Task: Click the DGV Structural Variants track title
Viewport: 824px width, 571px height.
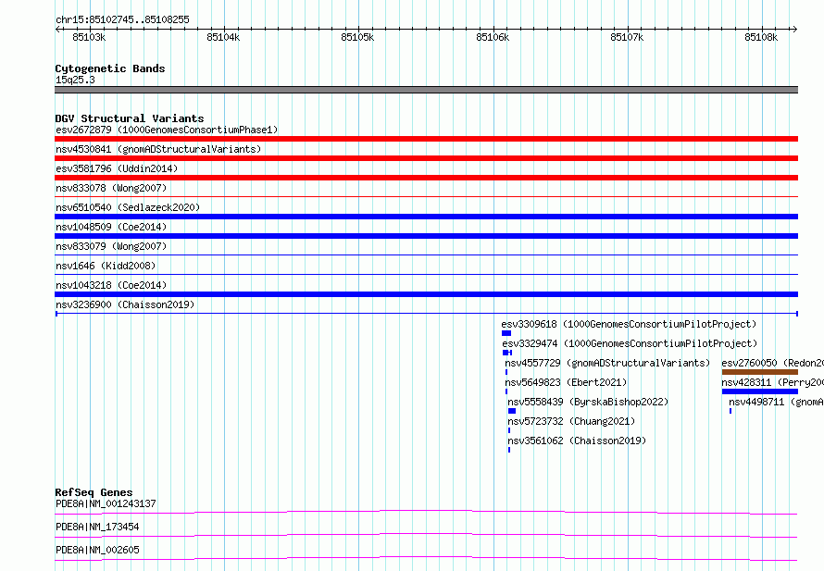Action: [x=130, y=118]
